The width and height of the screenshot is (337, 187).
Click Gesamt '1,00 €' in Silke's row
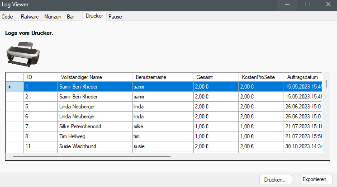click(x=216, y=126)
